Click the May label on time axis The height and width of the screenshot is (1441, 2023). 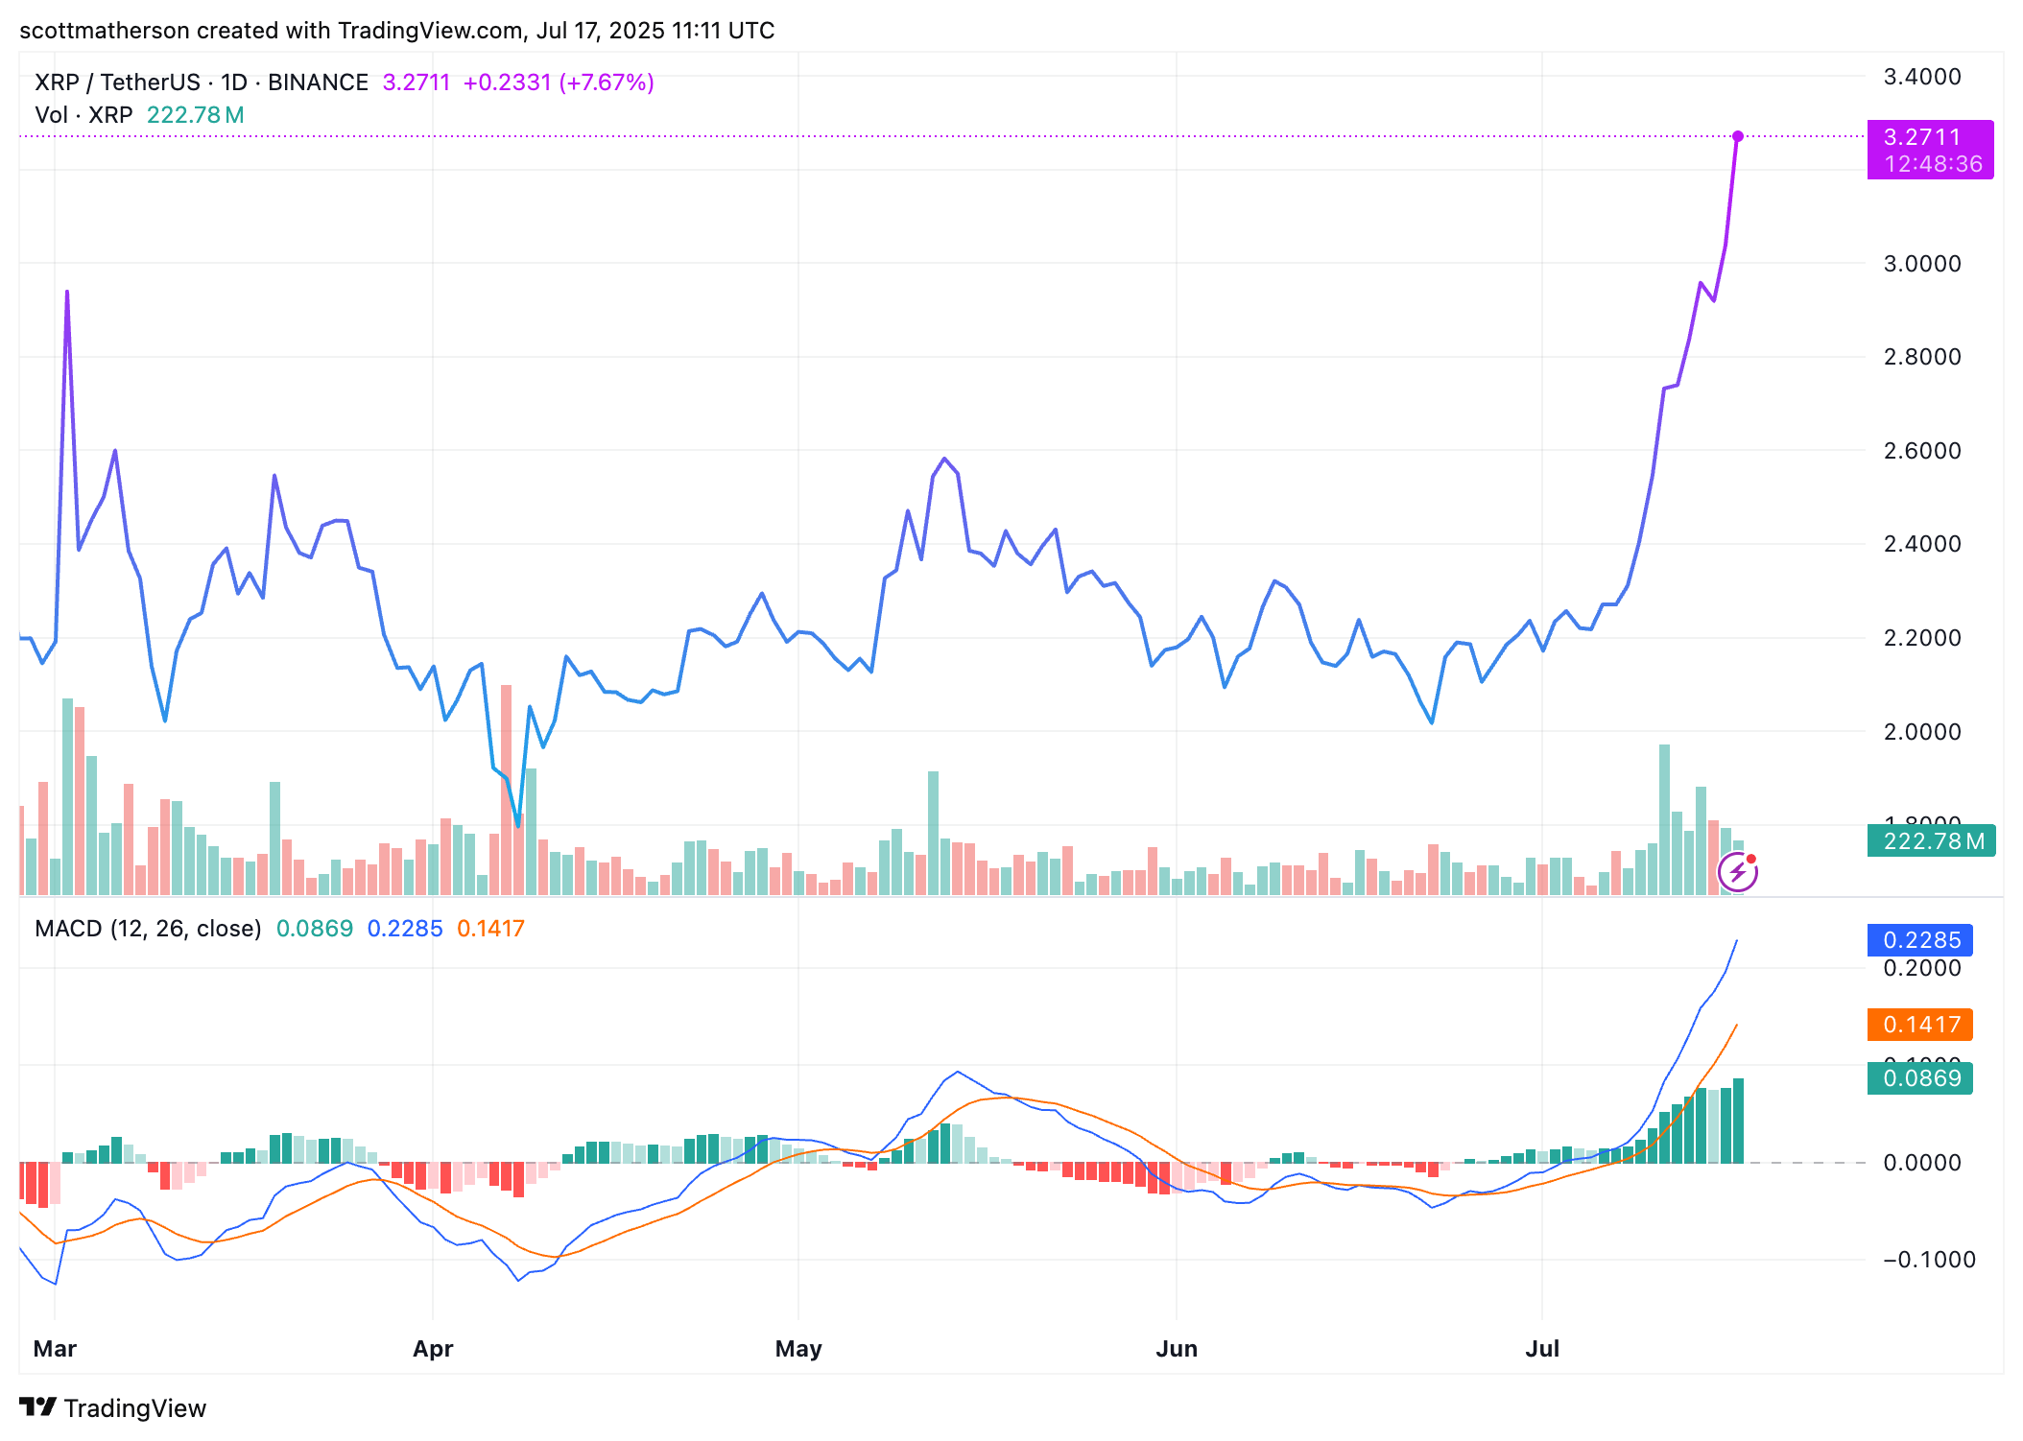(x=798, y=1348)
